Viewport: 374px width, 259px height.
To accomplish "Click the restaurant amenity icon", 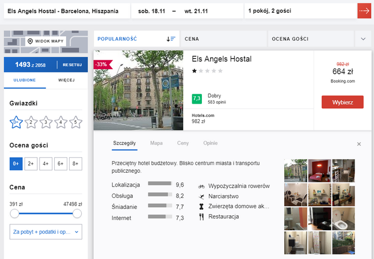I will pyautogui.click(x=201, y=217).
